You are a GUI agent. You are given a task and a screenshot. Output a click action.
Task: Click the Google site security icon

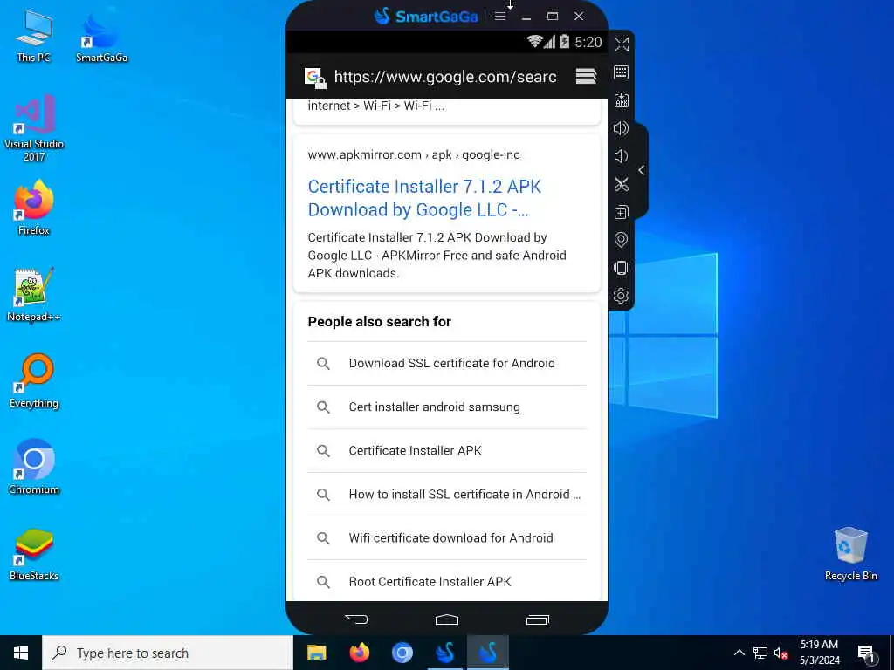(x=314, y=78)
